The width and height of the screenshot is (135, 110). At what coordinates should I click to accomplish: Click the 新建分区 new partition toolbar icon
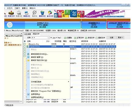(x=27, y=13)
